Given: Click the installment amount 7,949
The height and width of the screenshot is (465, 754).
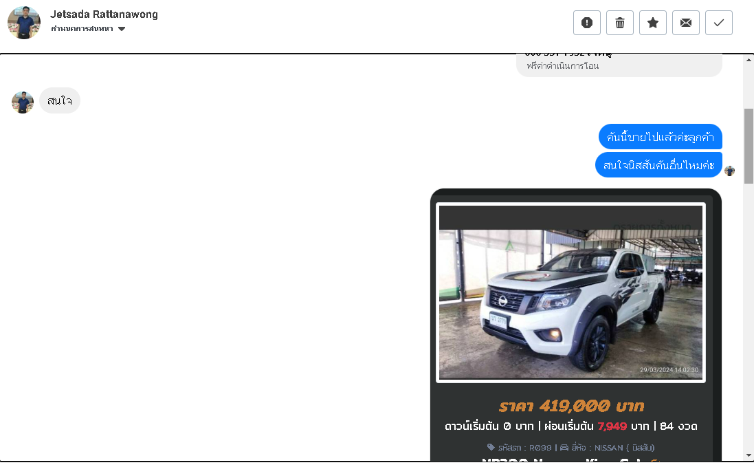Looking at the screenshot, I should tap(612, 426).
